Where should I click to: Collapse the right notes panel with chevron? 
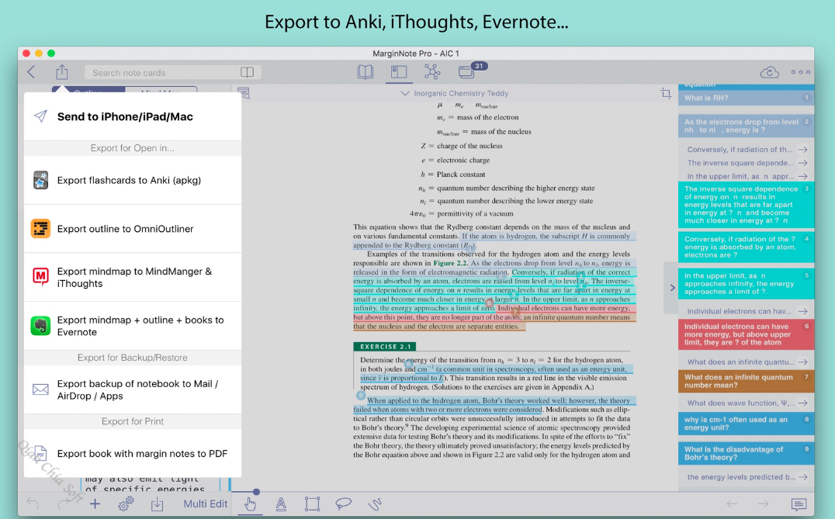[672, 288]
